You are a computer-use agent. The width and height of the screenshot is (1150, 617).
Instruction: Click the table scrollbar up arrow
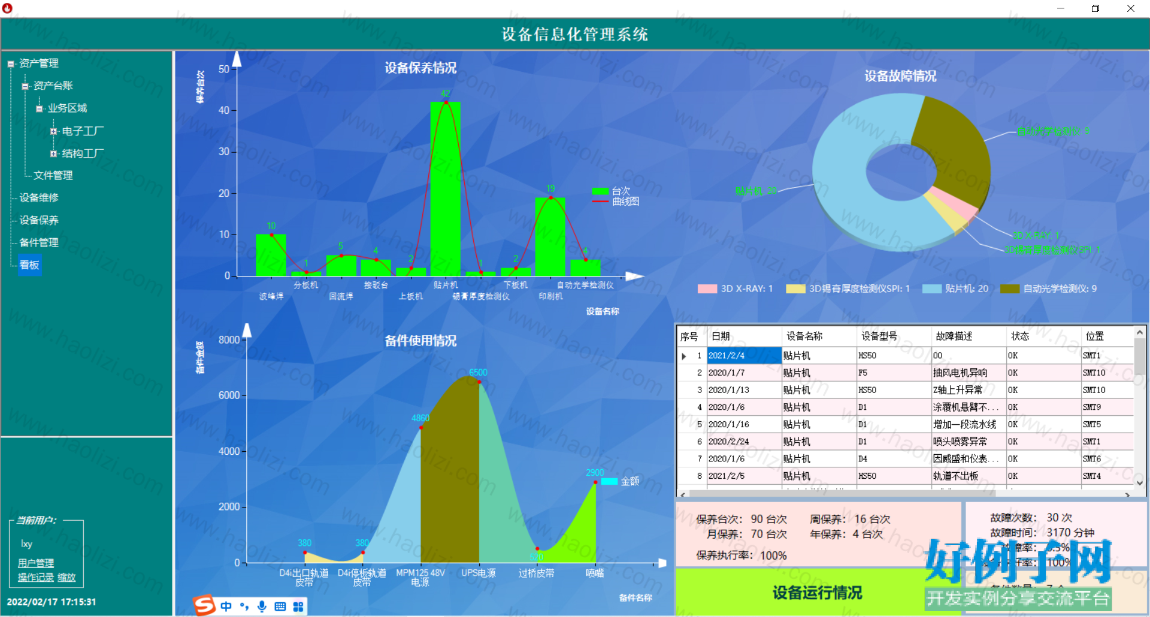(1140, 332)
